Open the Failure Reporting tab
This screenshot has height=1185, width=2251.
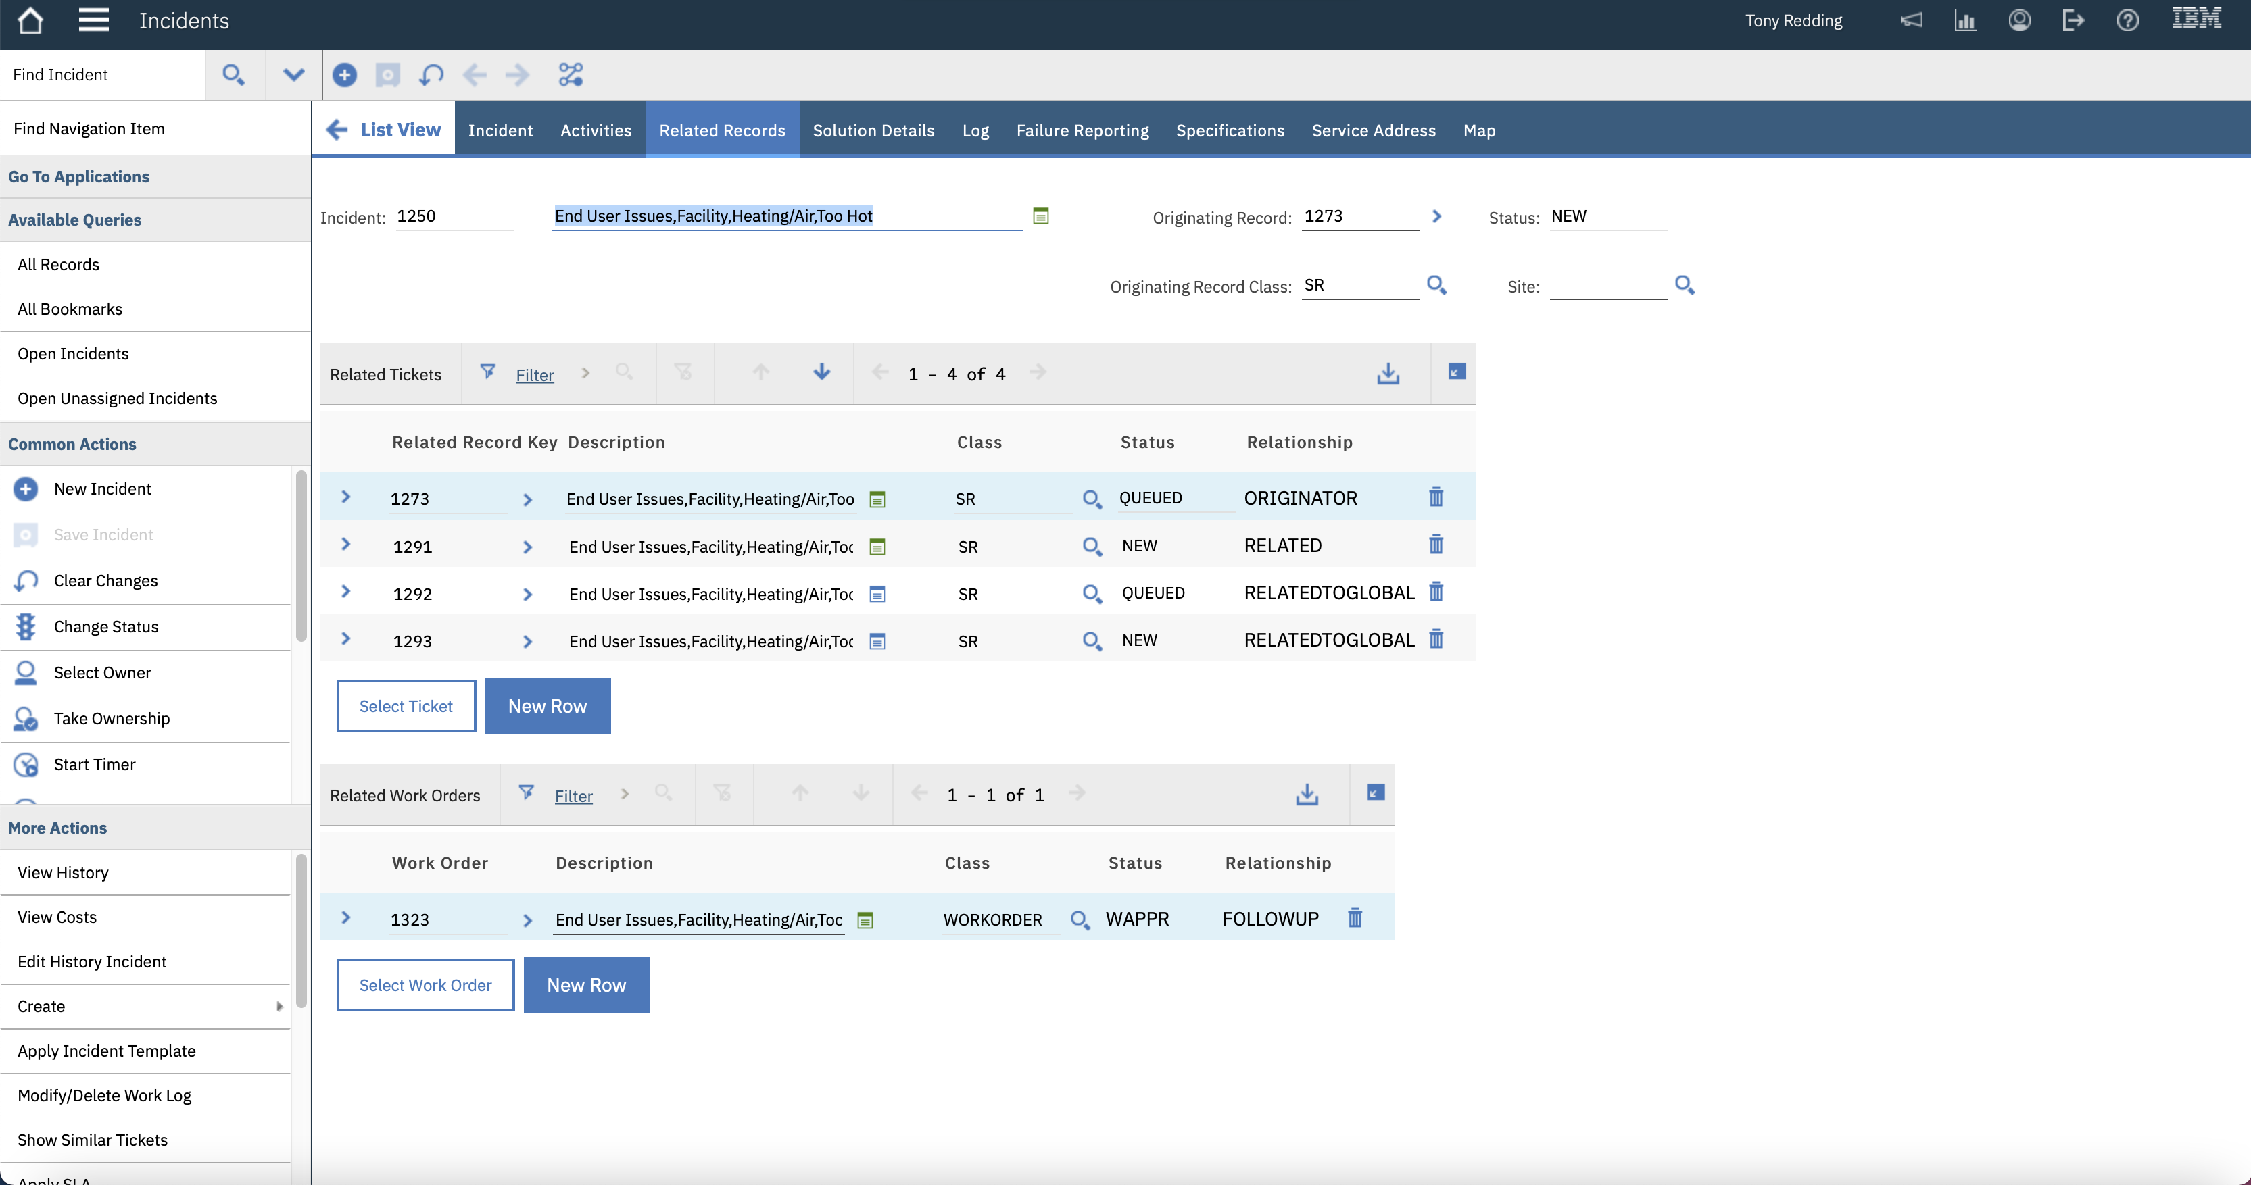pyautogui.click(x=1082, y=130)
